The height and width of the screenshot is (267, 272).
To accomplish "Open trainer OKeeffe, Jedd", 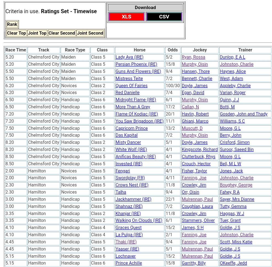I will tap(233, 263).
